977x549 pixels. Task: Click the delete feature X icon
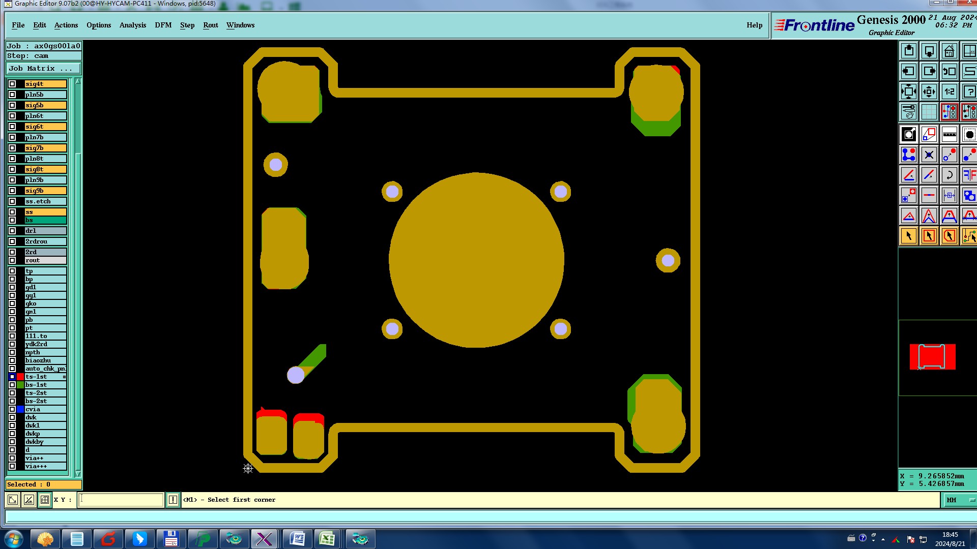929,155
